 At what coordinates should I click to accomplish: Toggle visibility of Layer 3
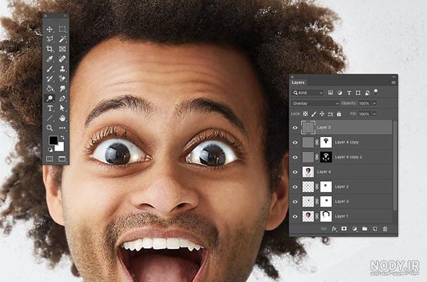point(295,202)
